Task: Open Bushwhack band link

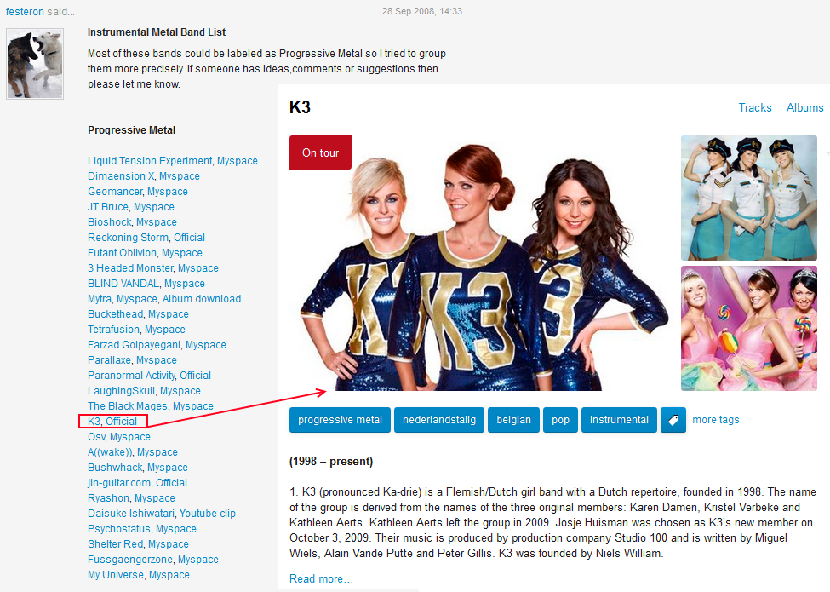Action: (115, 468)
